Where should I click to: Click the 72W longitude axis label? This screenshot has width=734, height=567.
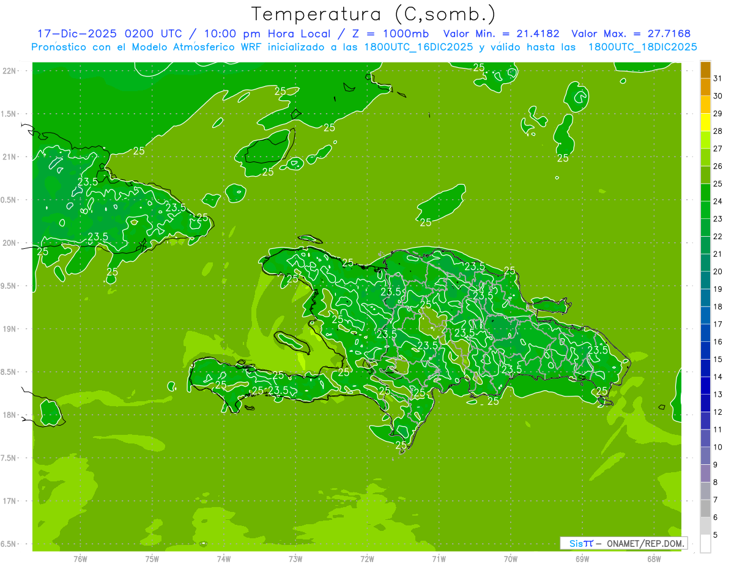[367, 558]
